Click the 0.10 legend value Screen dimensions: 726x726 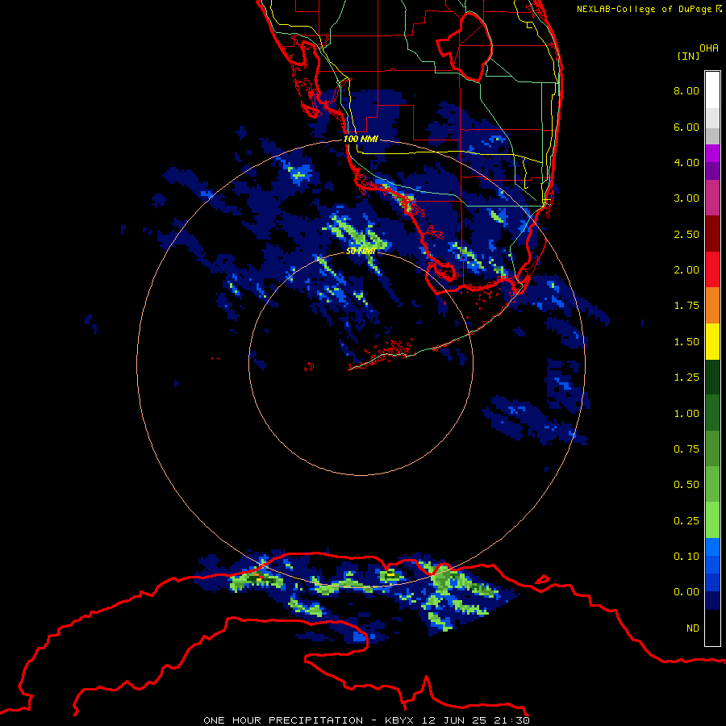(686, 557)
